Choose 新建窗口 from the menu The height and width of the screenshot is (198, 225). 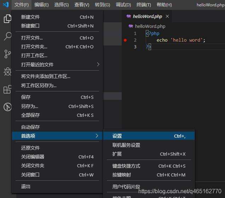(x=57, y=26)
